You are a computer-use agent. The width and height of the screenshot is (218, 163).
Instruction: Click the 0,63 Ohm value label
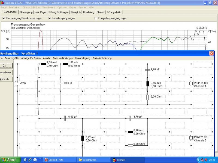pos(74,66)
